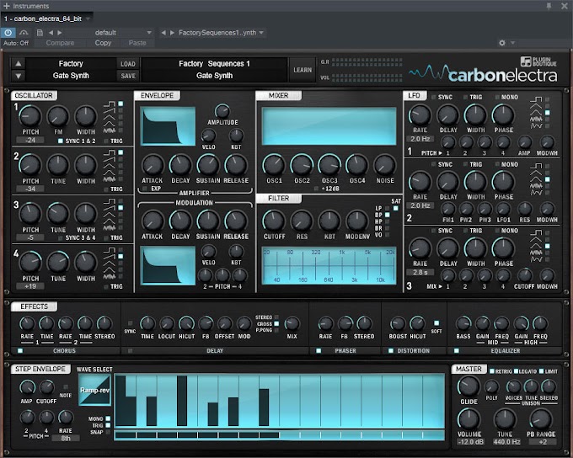
Task: Click the Copy button
Action: point(103,43)
